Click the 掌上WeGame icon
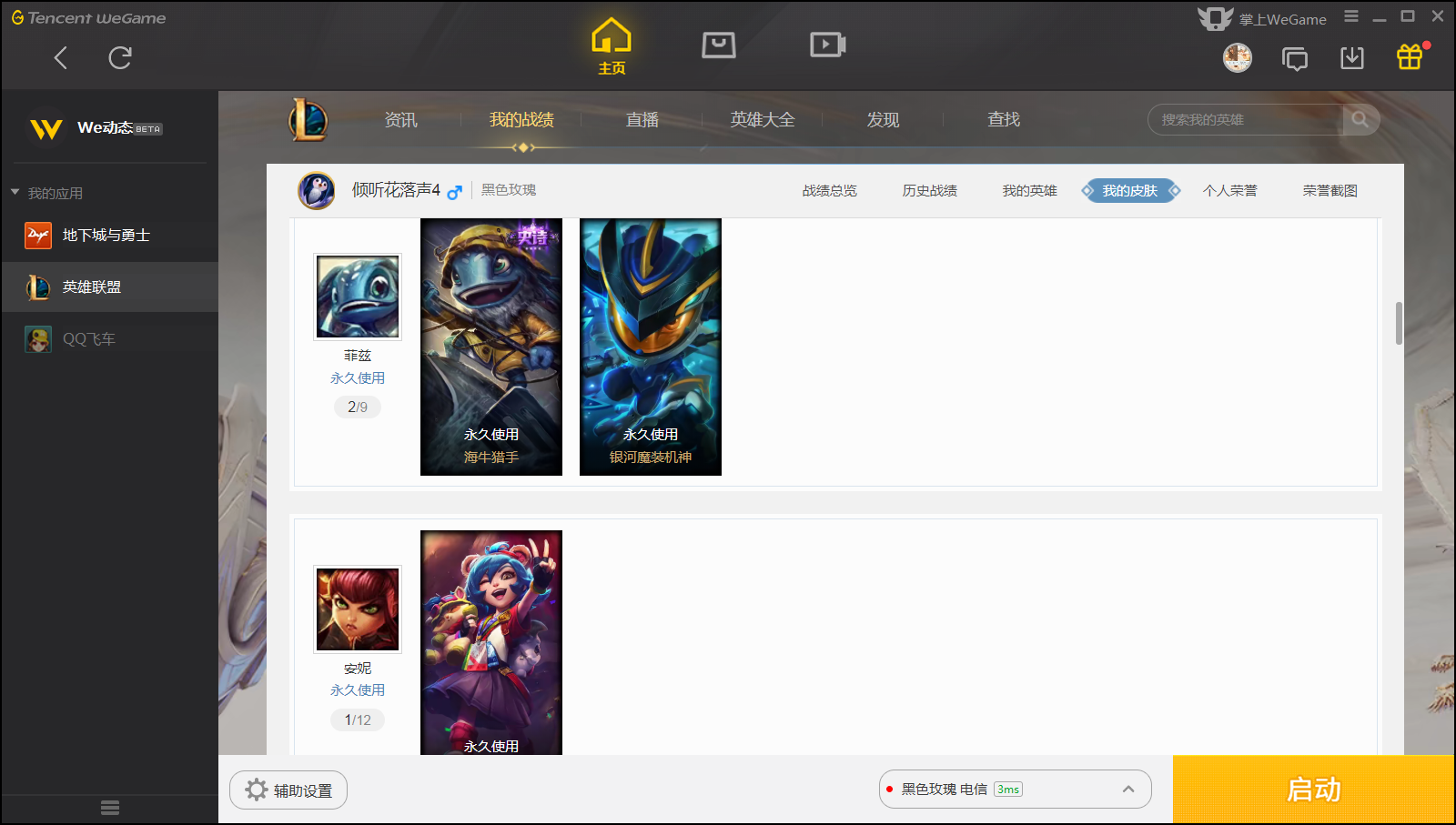1456x825 pixels. (x=1215, y=18)
